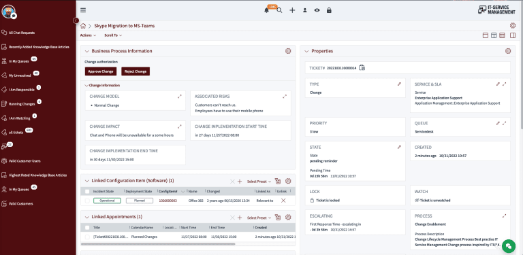
Task: Add linked configuration item plus icon
Action: coord(240,182)
